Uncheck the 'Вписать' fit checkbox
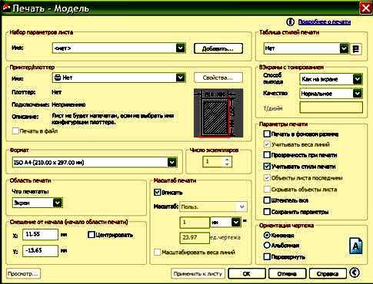Screen dimensions: 373x284 click(157, 192)
